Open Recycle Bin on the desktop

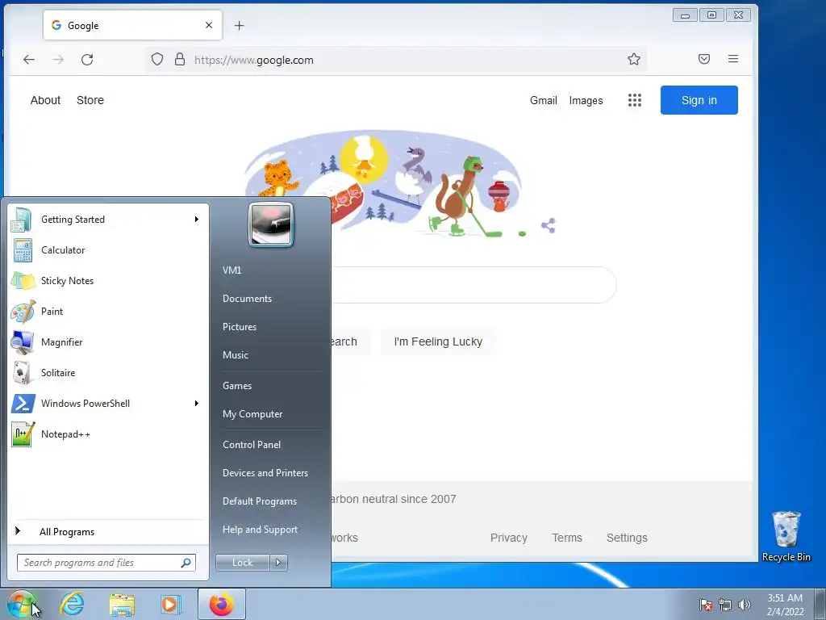(x=786, y=536)
